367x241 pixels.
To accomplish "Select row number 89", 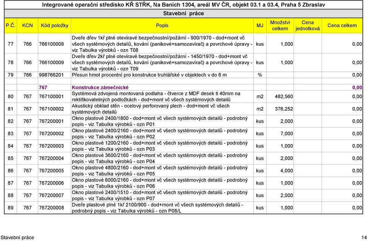I will [11, 208].
